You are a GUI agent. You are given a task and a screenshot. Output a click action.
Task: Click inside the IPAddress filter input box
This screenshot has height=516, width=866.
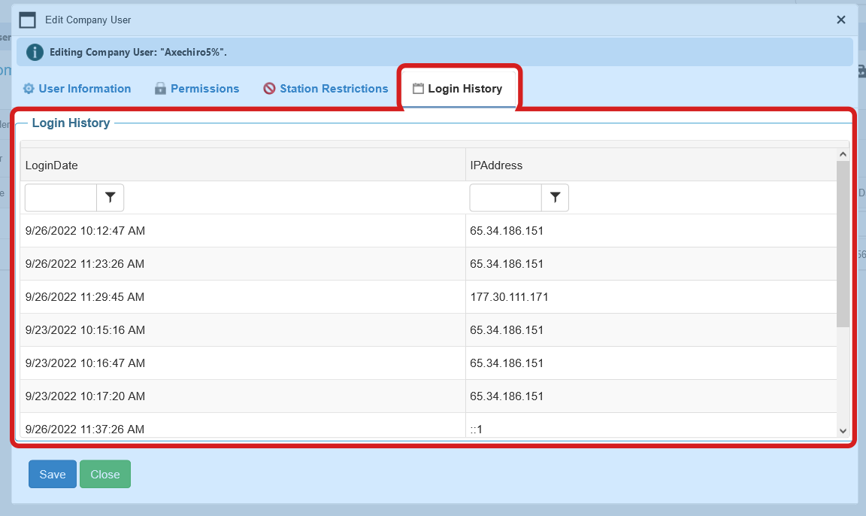tap(505, 197)
